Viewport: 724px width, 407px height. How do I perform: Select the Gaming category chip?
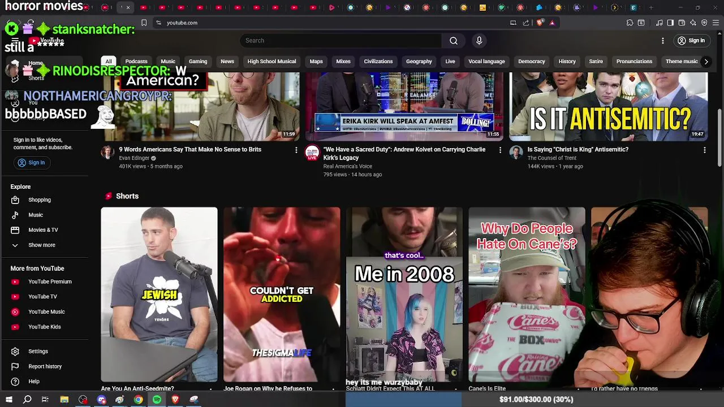click(198, 62)
